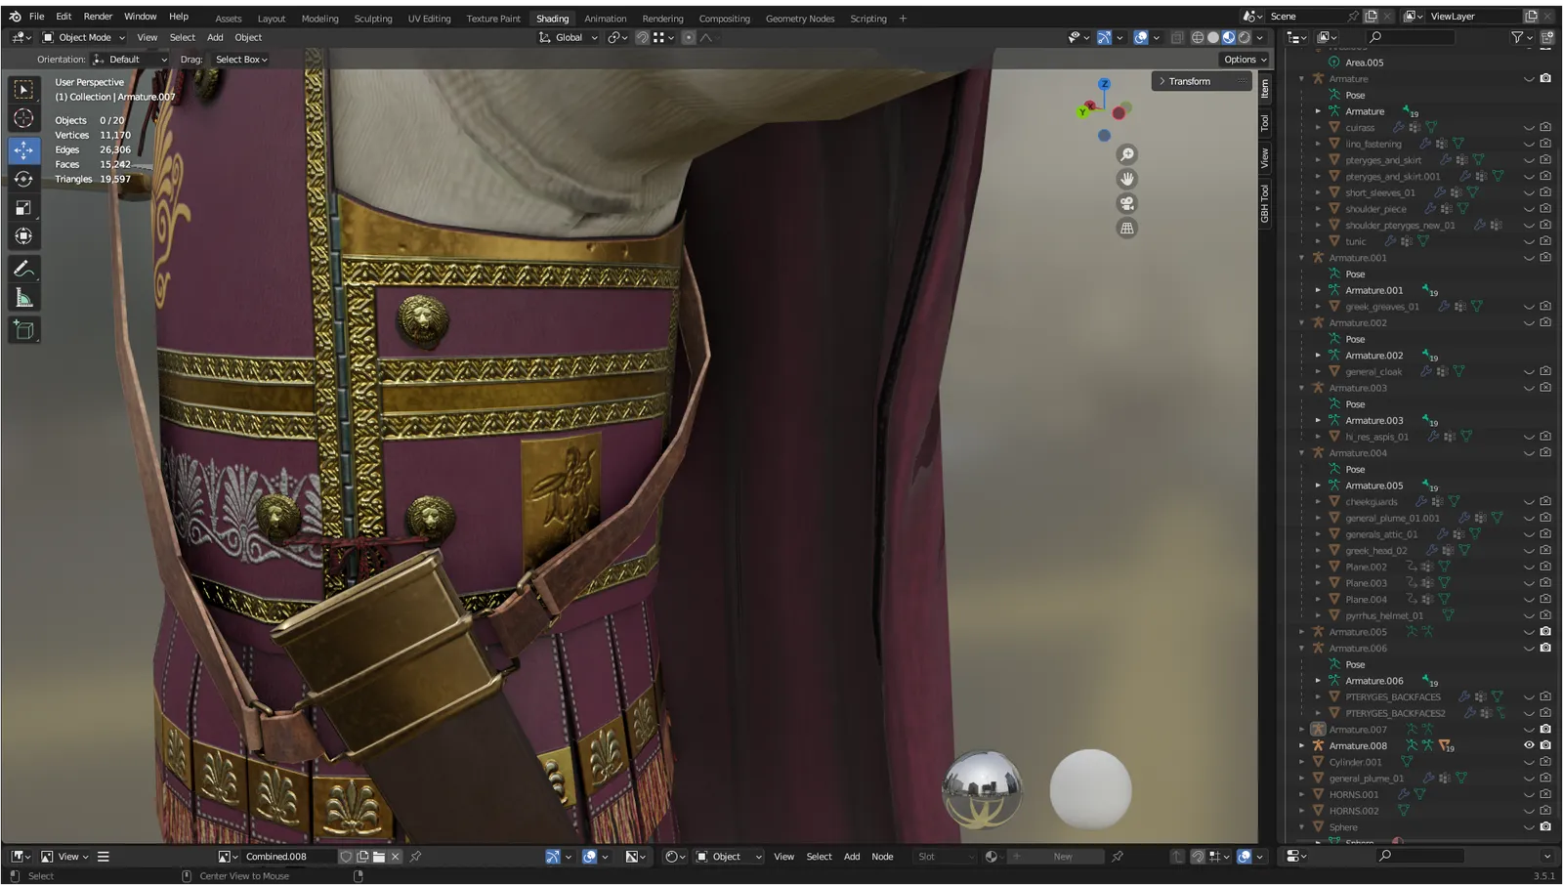Image resolution: width=1563 pixels, height=885 pixels.
Task: Click the viewport zoom magnifier icon
Action: [x=1127, y=154]
